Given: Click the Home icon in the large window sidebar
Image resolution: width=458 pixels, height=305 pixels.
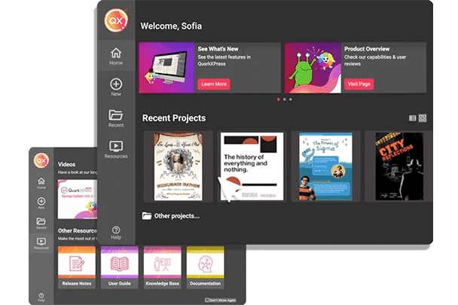Looking at the screenshot, I should (x=115, y=54).
